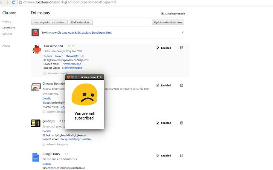Click Pack extension button
273x170 pixels.
click(81, 23)
